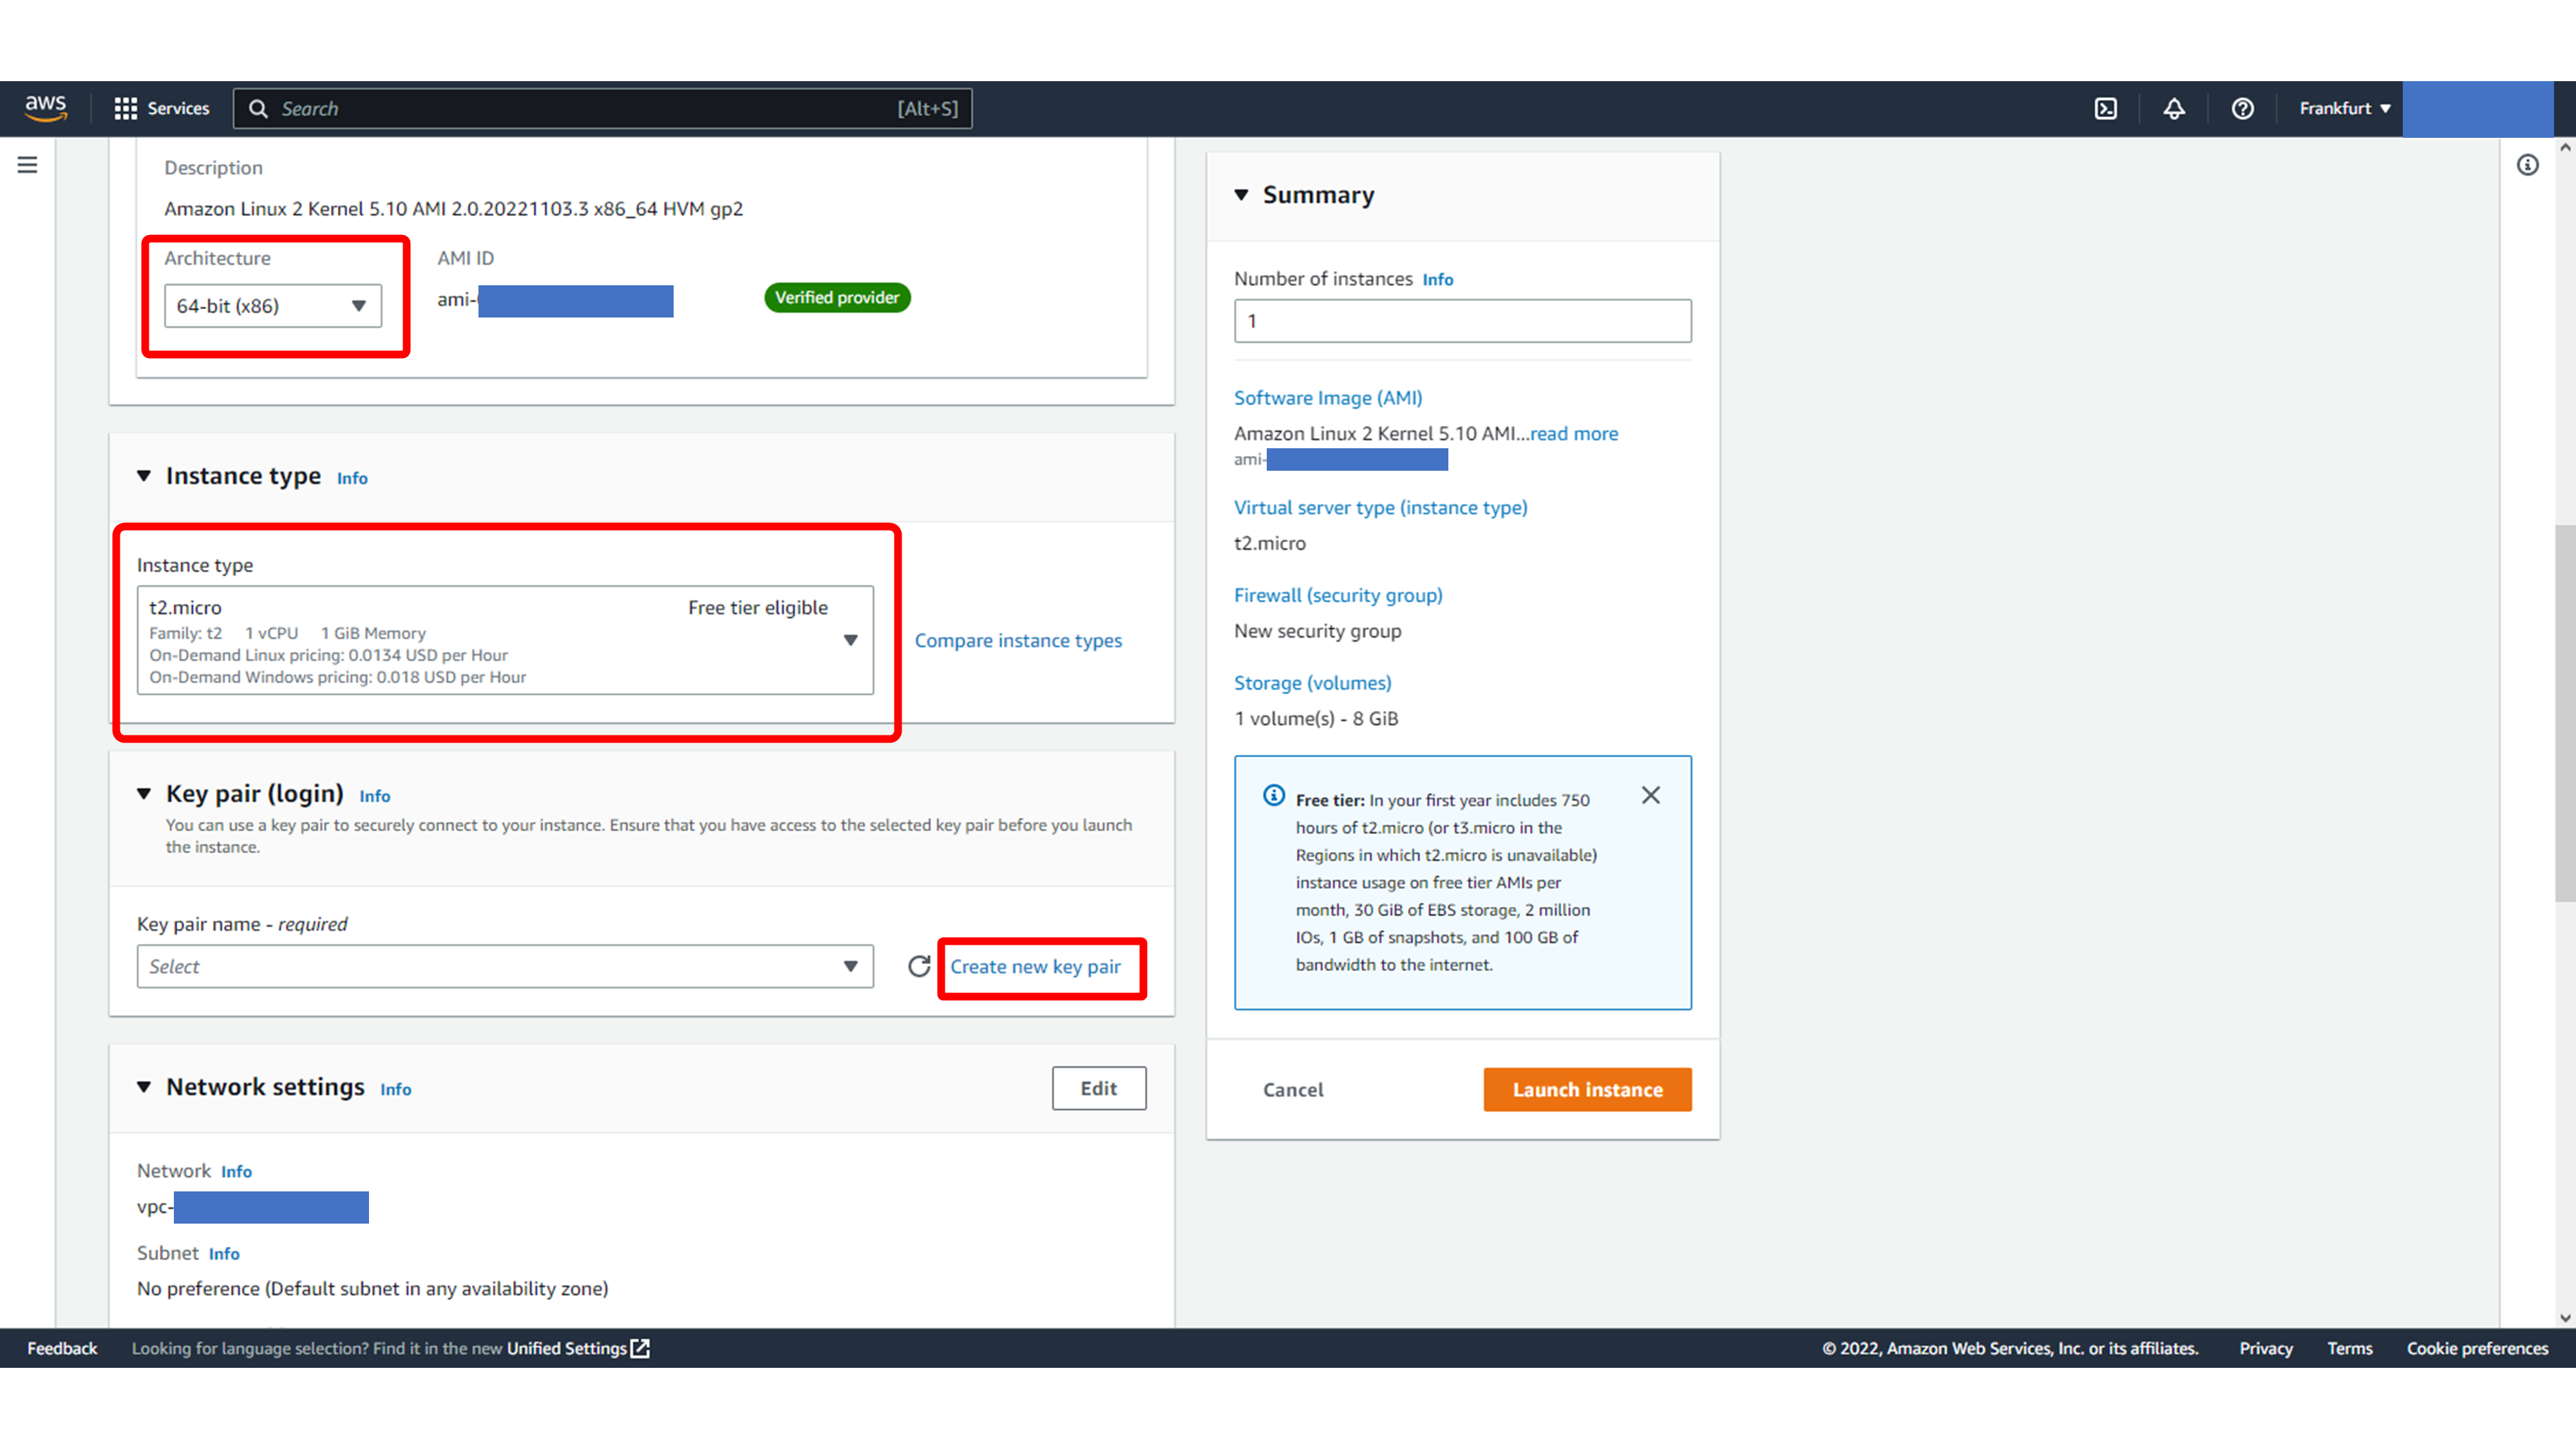
Task: Open the t2.micro instance type dropdown
Action: point(505,640)
